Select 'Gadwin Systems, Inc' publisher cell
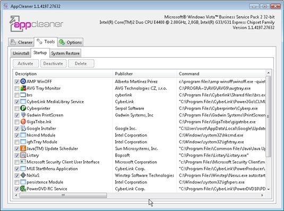Viewport: 284px width, 211px height. tap(134, 115)
